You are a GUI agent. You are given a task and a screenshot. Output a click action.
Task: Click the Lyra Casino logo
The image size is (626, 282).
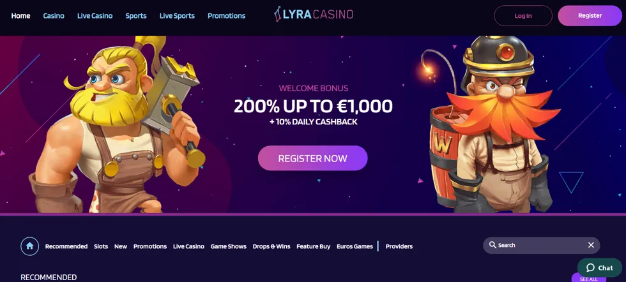pyautogui.click(x=314, y=15)
